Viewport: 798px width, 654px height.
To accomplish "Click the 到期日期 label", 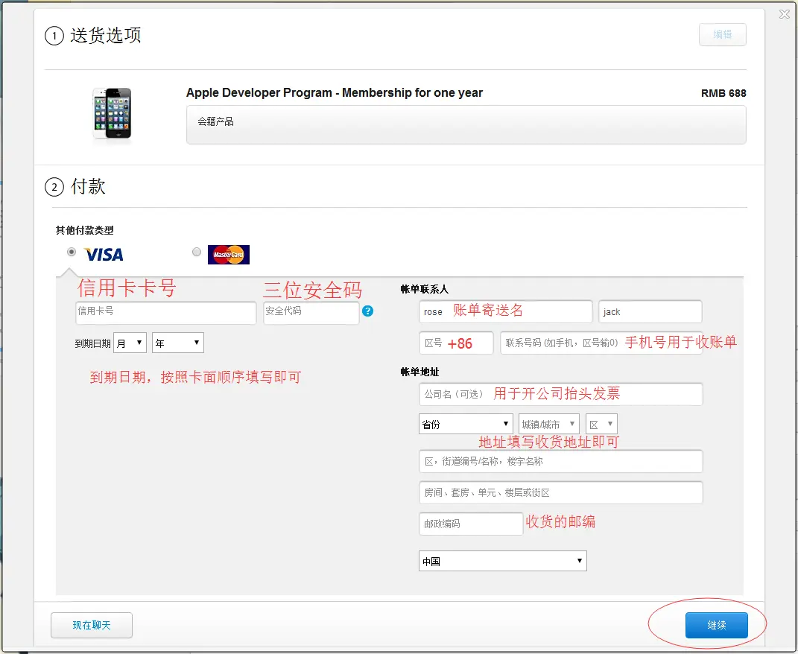I will click(92, 343).
